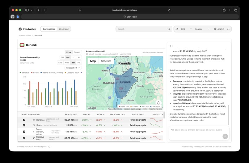Uncheck the Cassava flour chart checkbox
249x163 pixels.
click(24, 138)
